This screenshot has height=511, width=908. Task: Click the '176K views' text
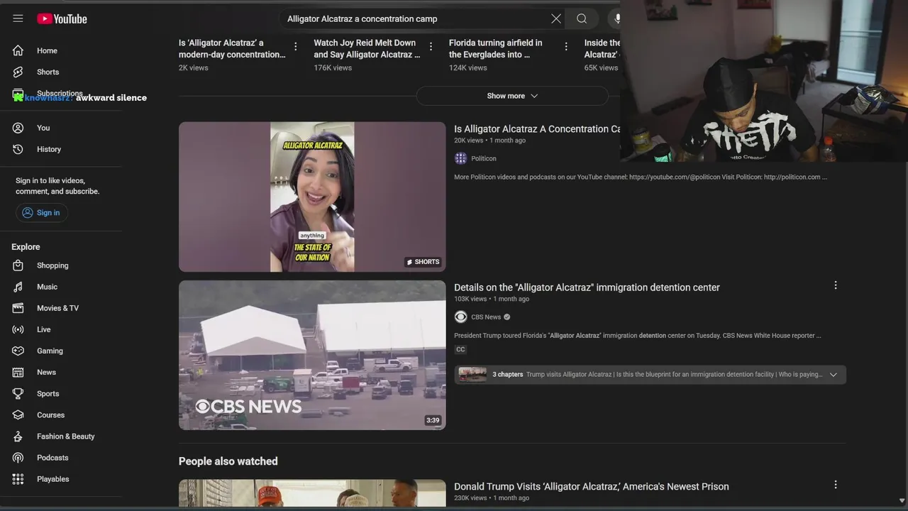click(x=333, y=68)
